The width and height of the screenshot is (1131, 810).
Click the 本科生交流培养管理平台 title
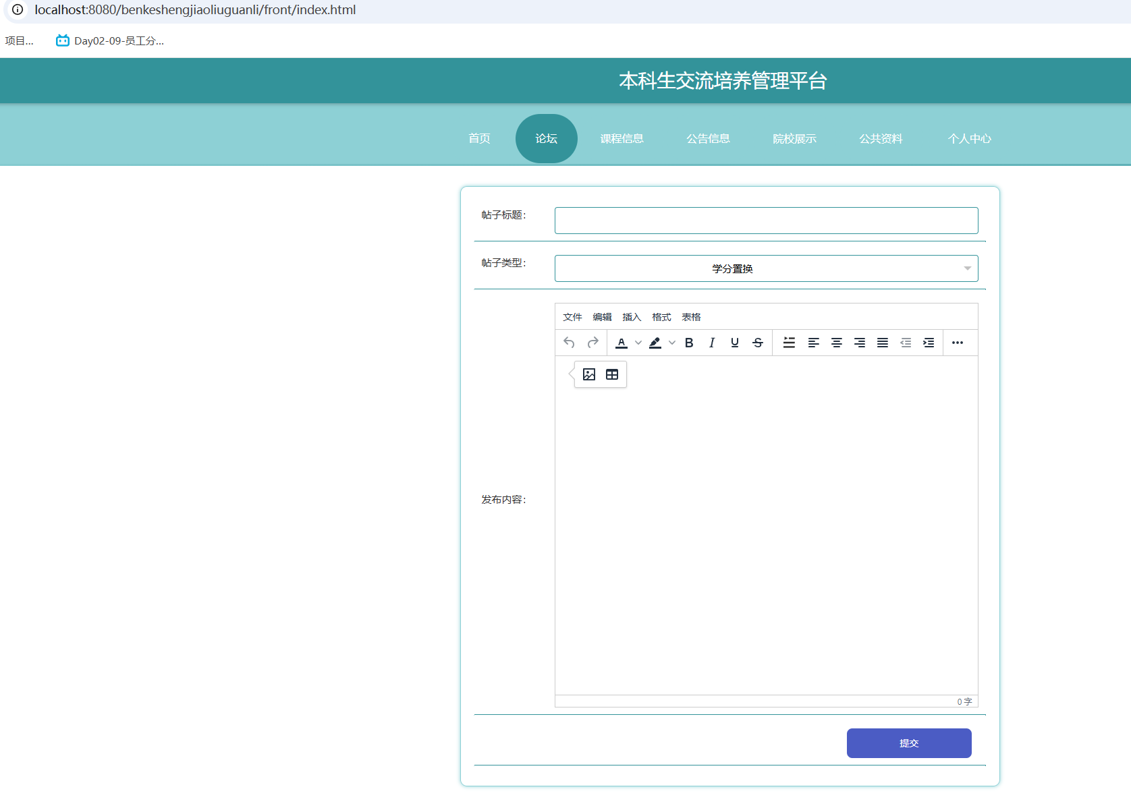(x=723, y=81)
